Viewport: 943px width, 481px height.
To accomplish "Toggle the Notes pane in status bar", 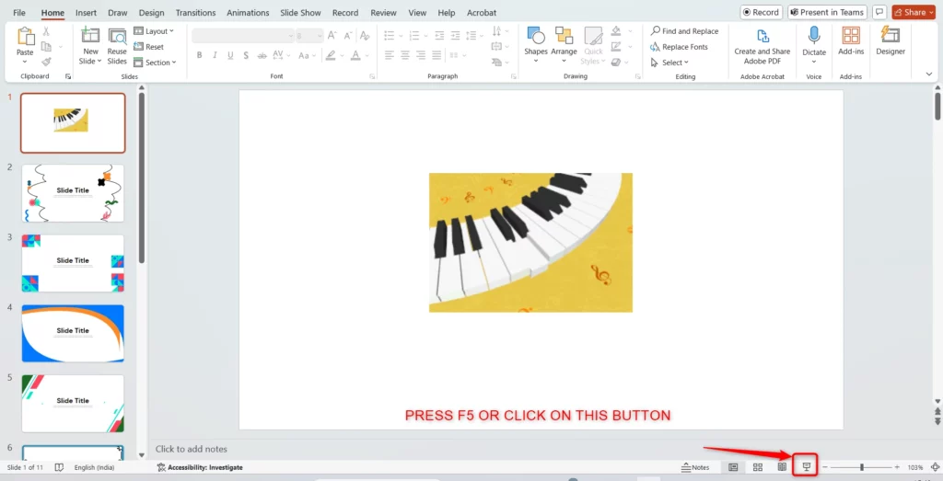I will [x=694, y=467].
